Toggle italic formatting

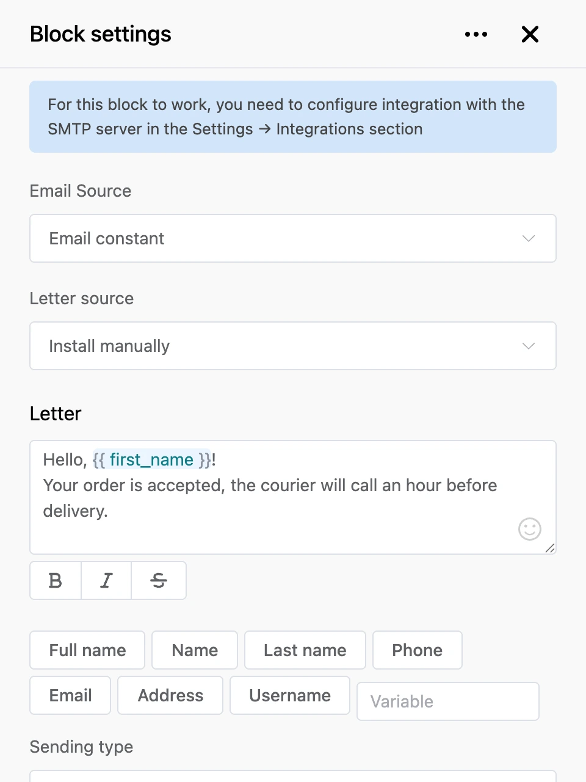pyautogui.click(x=106, y=580)
